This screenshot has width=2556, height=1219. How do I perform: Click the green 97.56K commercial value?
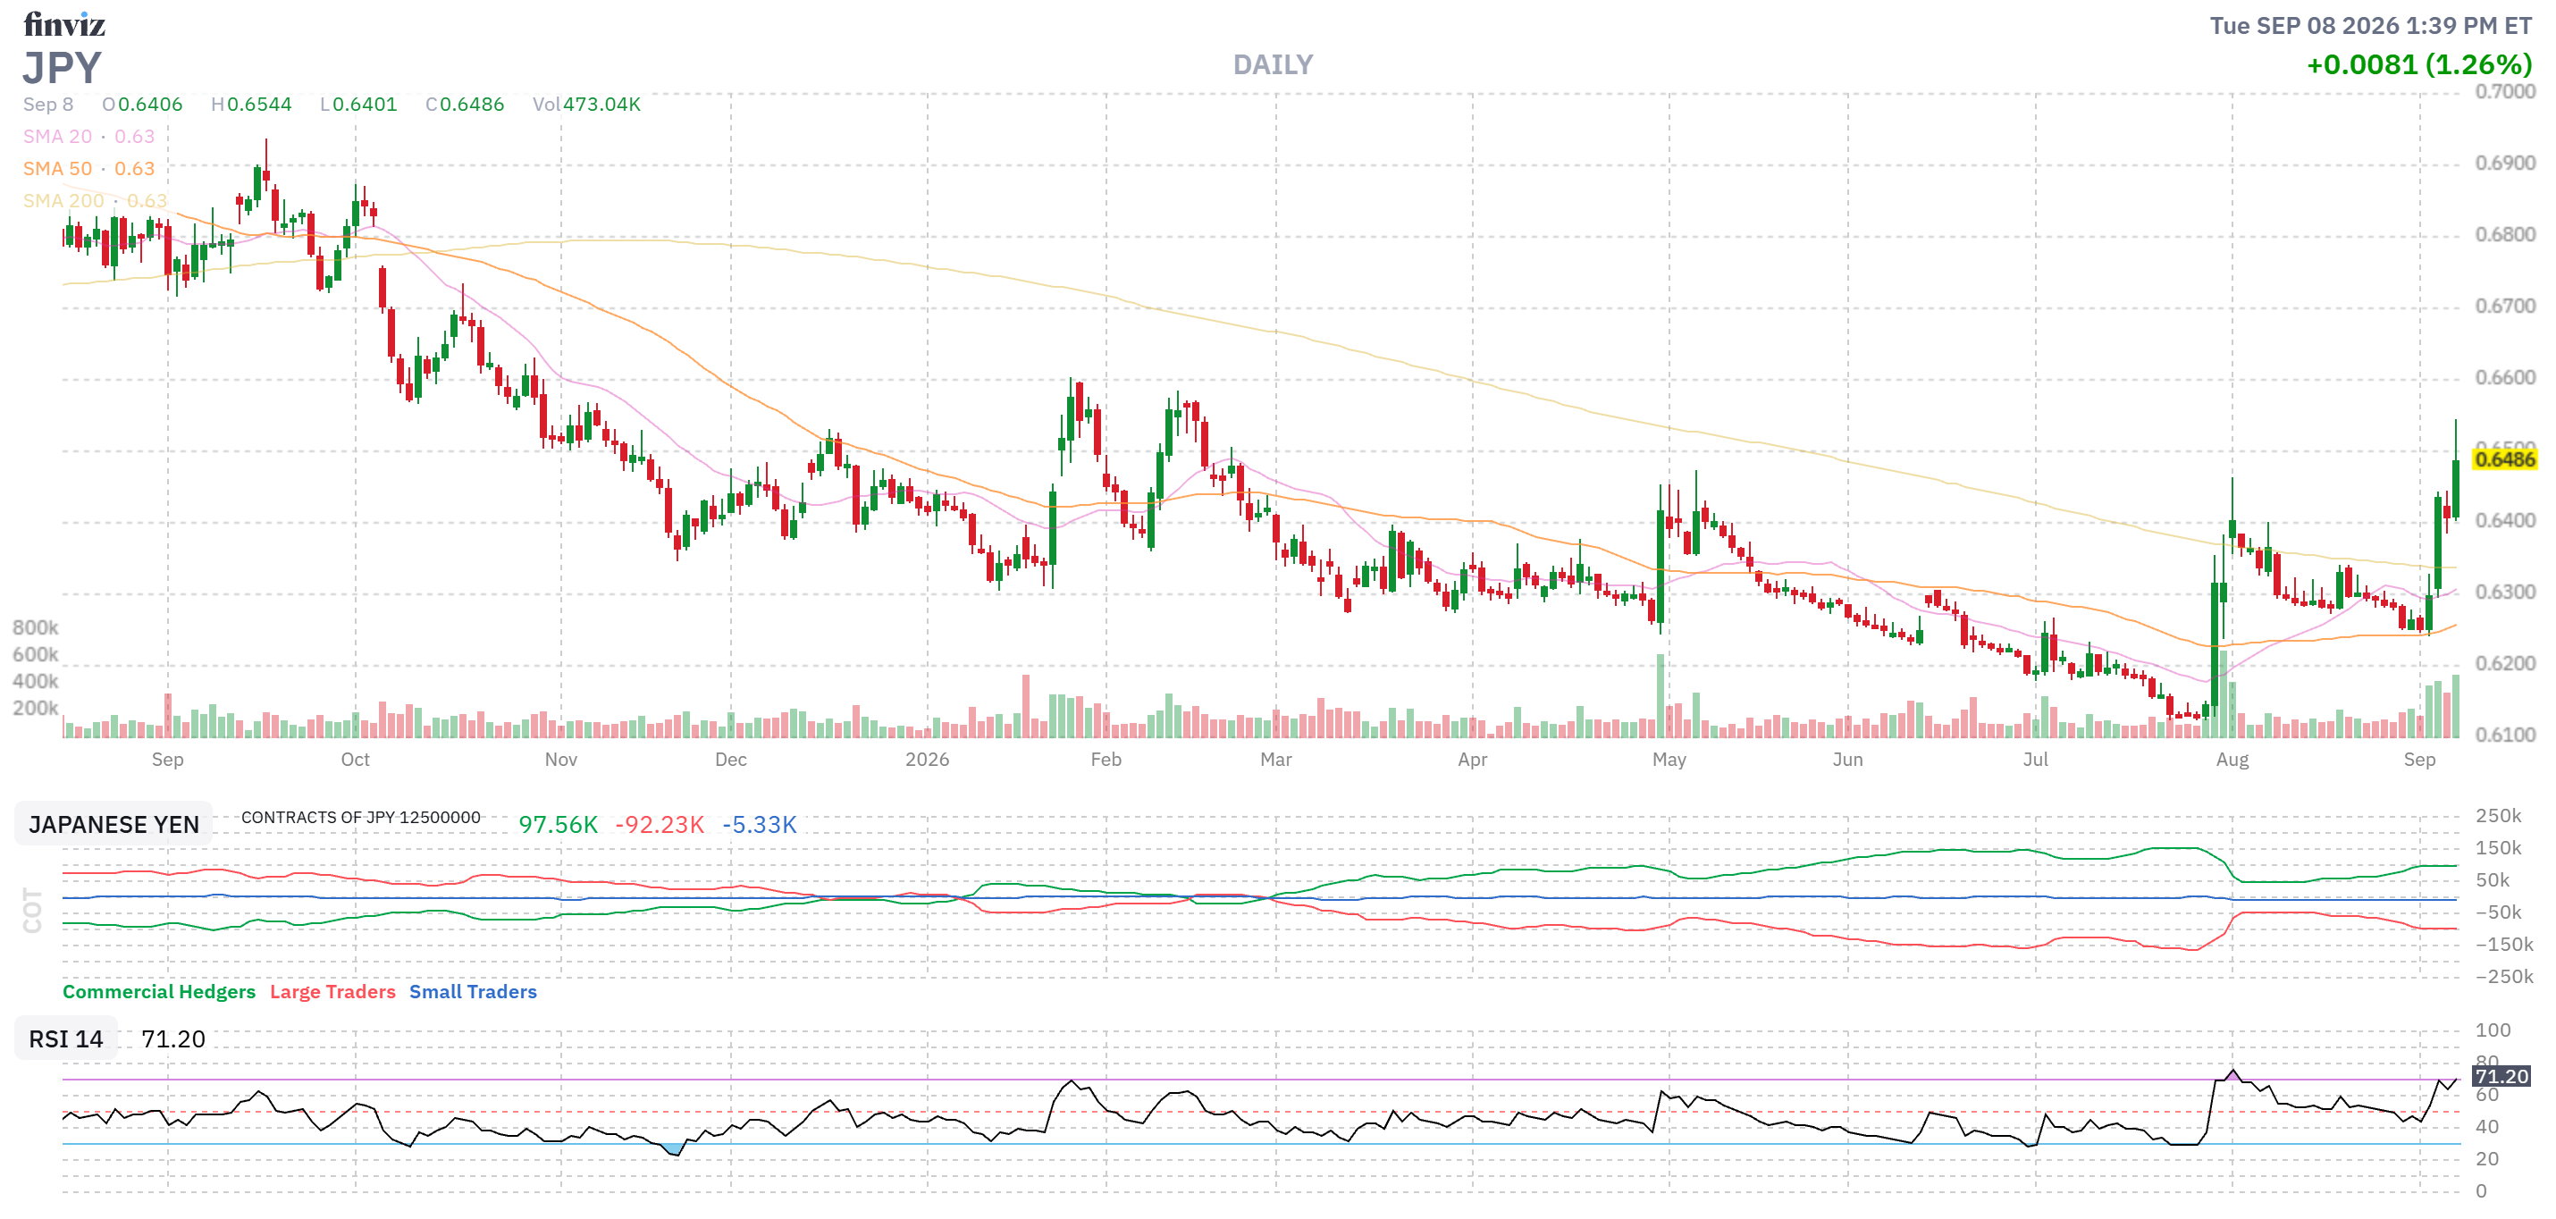click(559, 824)
